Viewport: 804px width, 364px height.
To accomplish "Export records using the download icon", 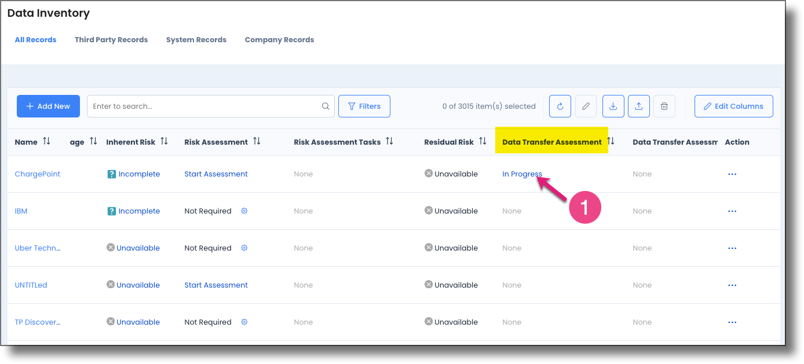I will (613, 106).
